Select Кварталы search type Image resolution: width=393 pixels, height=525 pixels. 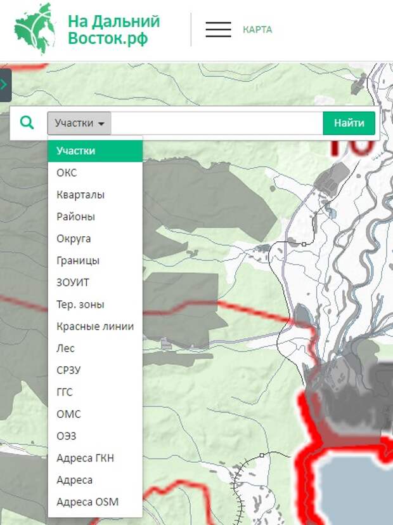pos(81,195)
